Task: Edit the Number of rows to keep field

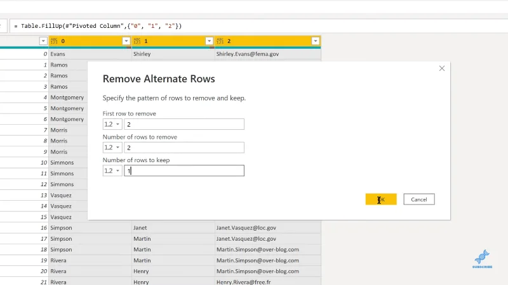Action: coord(184,170)
